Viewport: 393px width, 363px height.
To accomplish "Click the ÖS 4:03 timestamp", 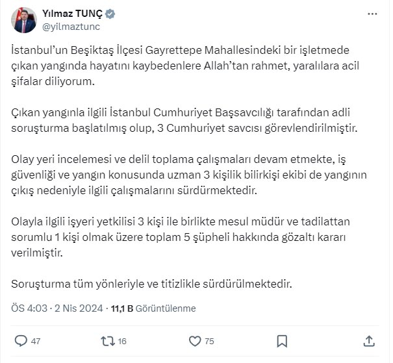I will coord(29,308).
